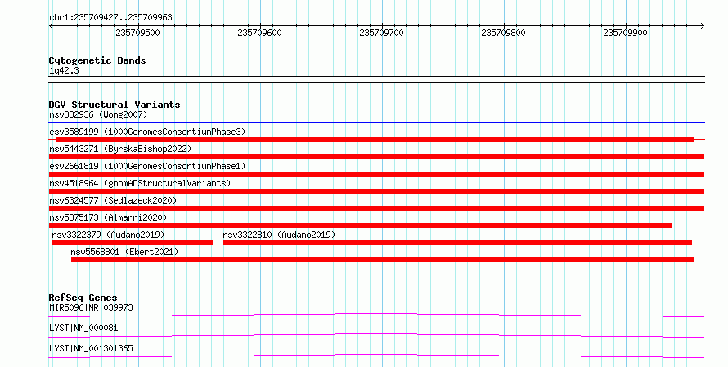Image resolution: width=728 pixels, height=367 pixels.
Task: Open variant nsv3322379 (Audano2019) label
Action: 108,235
